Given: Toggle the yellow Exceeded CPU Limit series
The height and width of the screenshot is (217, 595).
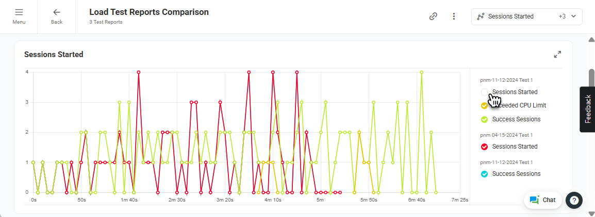Looking at the screenshot, I should pyautogui.click(x=484, y=105).
